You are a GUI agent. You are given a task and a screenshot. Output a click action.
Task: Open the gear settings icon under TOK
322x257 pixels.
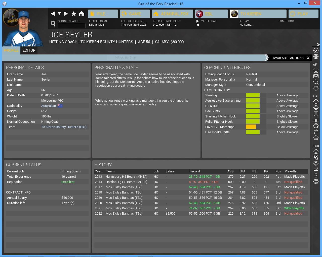coord(316,181)
